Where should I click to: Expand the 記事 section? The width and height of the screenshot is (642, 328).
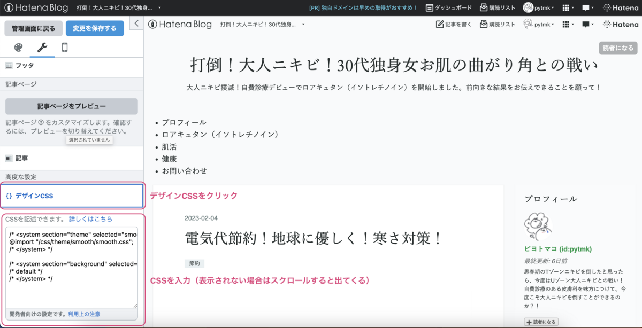coord(72,158)
